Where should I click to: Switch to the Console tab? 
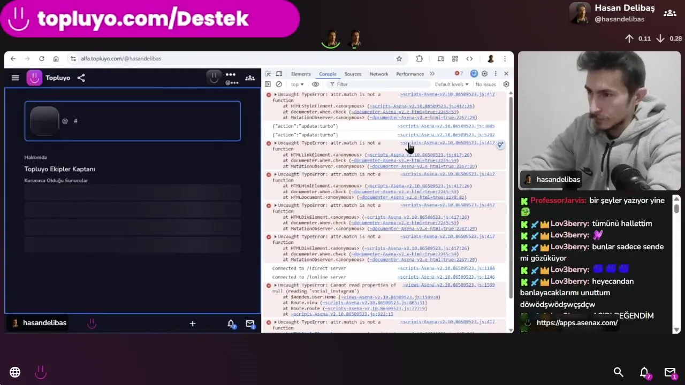328,74
